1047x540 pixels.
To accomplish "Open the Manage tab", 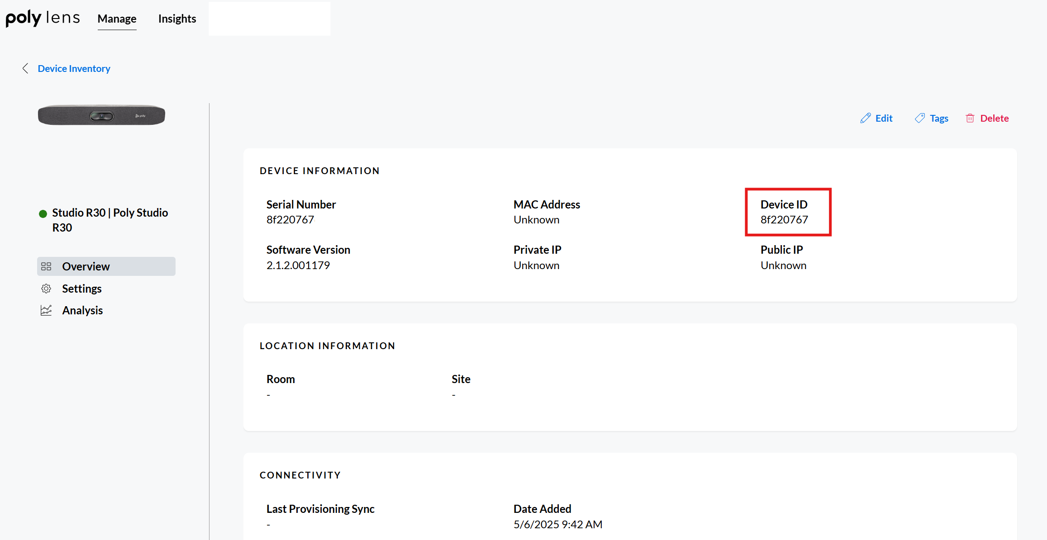I will 117,19.
